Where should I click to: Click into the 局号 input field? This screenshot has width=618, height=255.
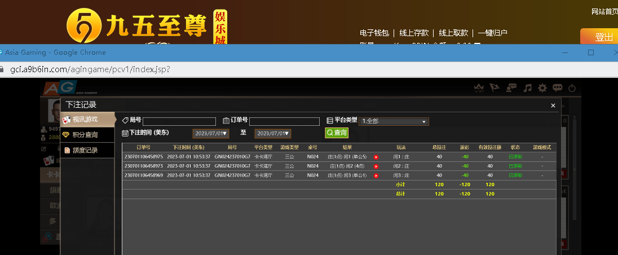pos(179,121)
